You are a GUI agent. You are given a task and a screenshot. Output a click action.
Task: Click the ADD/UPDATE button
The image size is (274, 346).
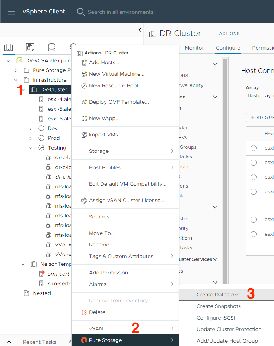[x=260, y=117]
